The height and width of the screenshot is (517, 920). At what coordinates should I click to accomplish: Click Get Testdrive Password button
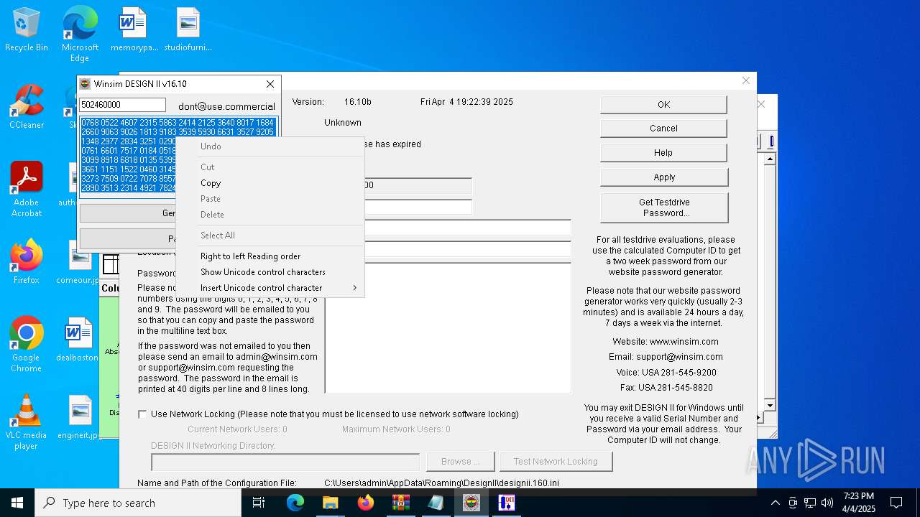coord(664,208)
